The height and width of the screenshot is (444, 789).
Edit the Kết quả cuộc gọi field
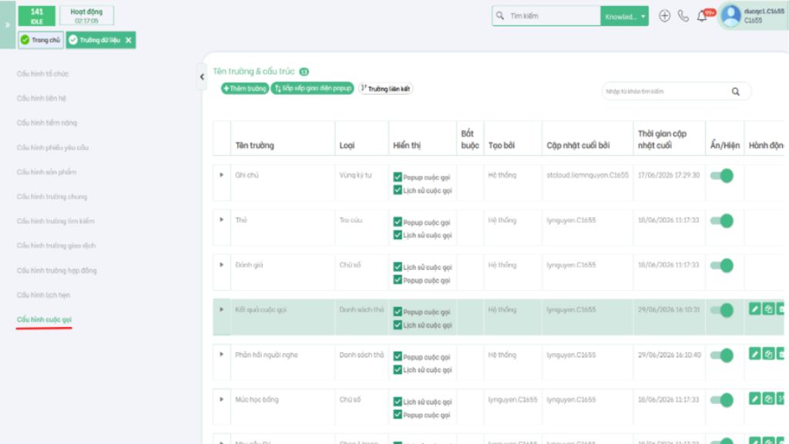click(754, 308)
